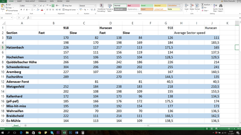Viewport: 241px width, 135px height.
Task: Click the Delete cells button
Action: click(192, 8)
